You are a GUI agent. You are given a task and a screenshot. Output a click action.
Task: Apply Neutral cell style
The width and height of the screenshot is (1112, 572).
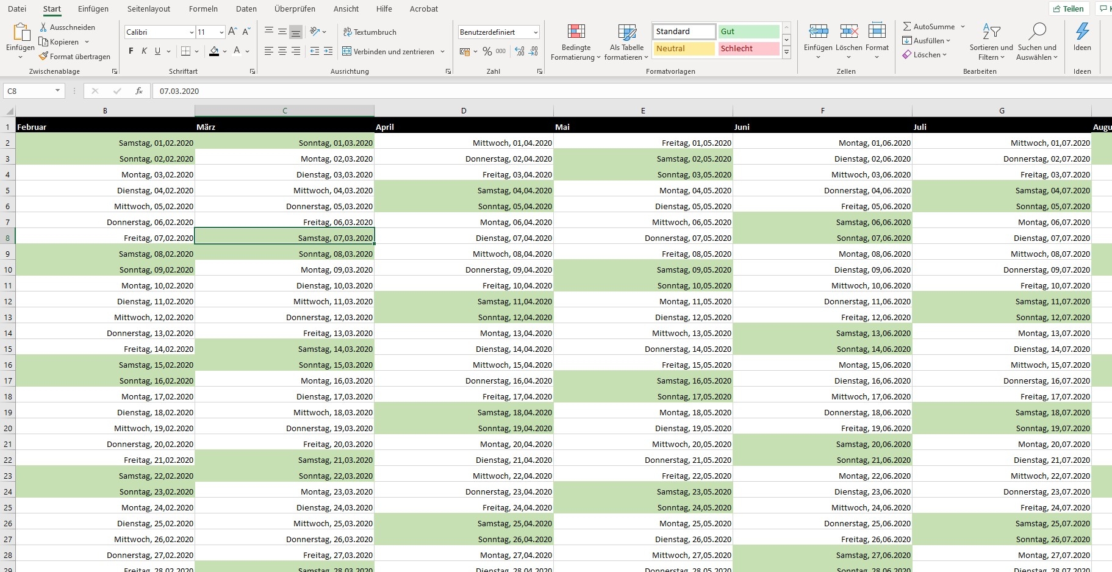tap(684, 49)
